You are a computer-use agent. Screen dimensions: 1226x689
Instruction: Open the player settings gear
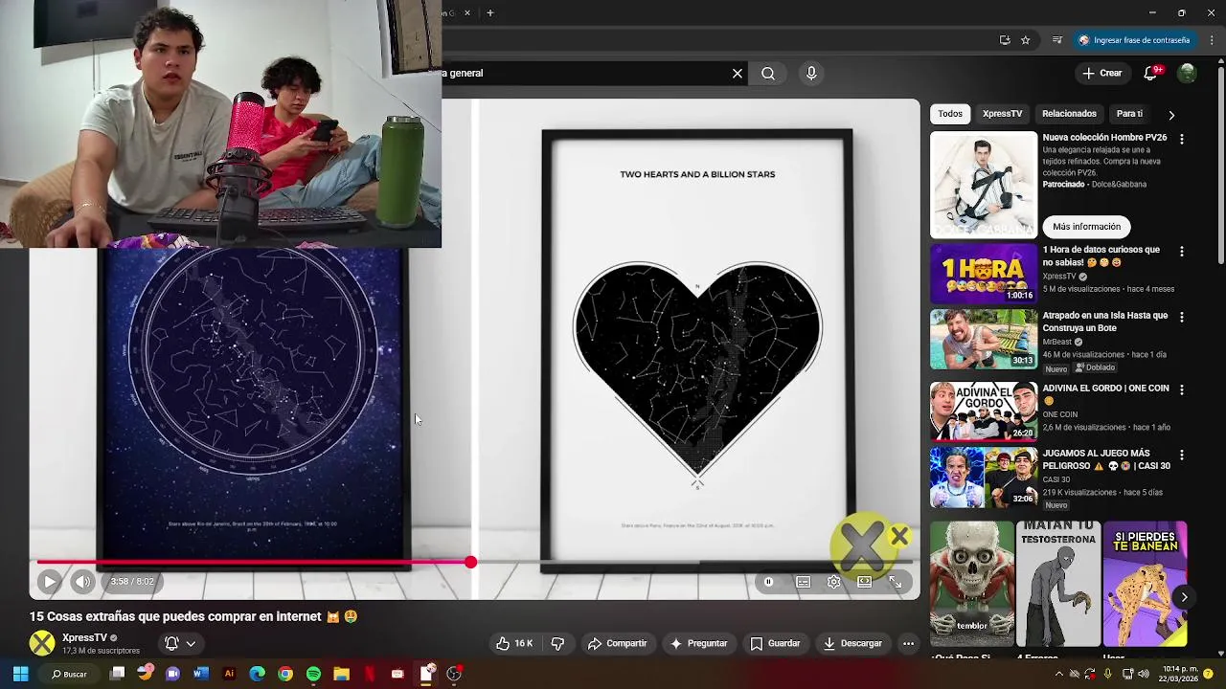tap(834, 582)
